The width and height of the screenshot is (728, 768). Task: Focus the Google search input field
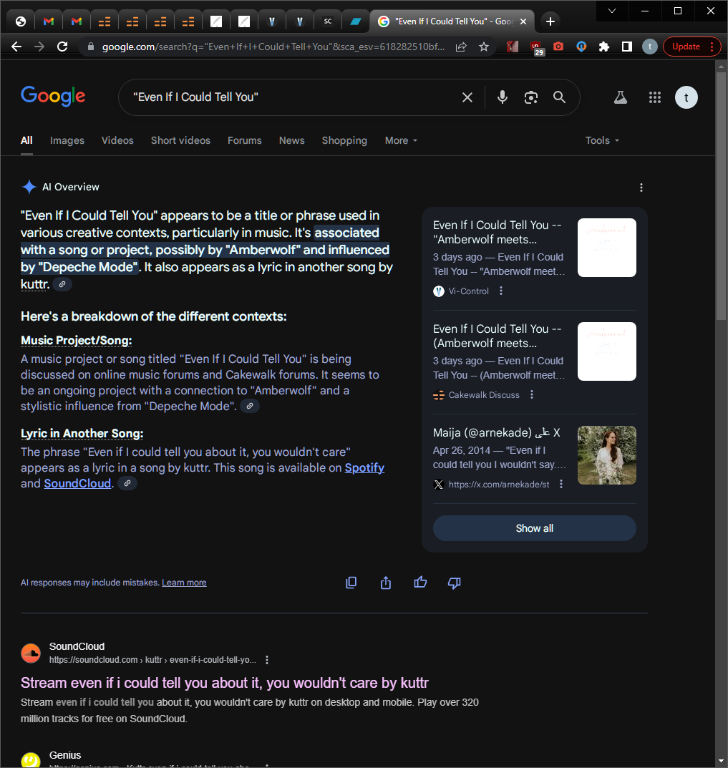point(294,97)
